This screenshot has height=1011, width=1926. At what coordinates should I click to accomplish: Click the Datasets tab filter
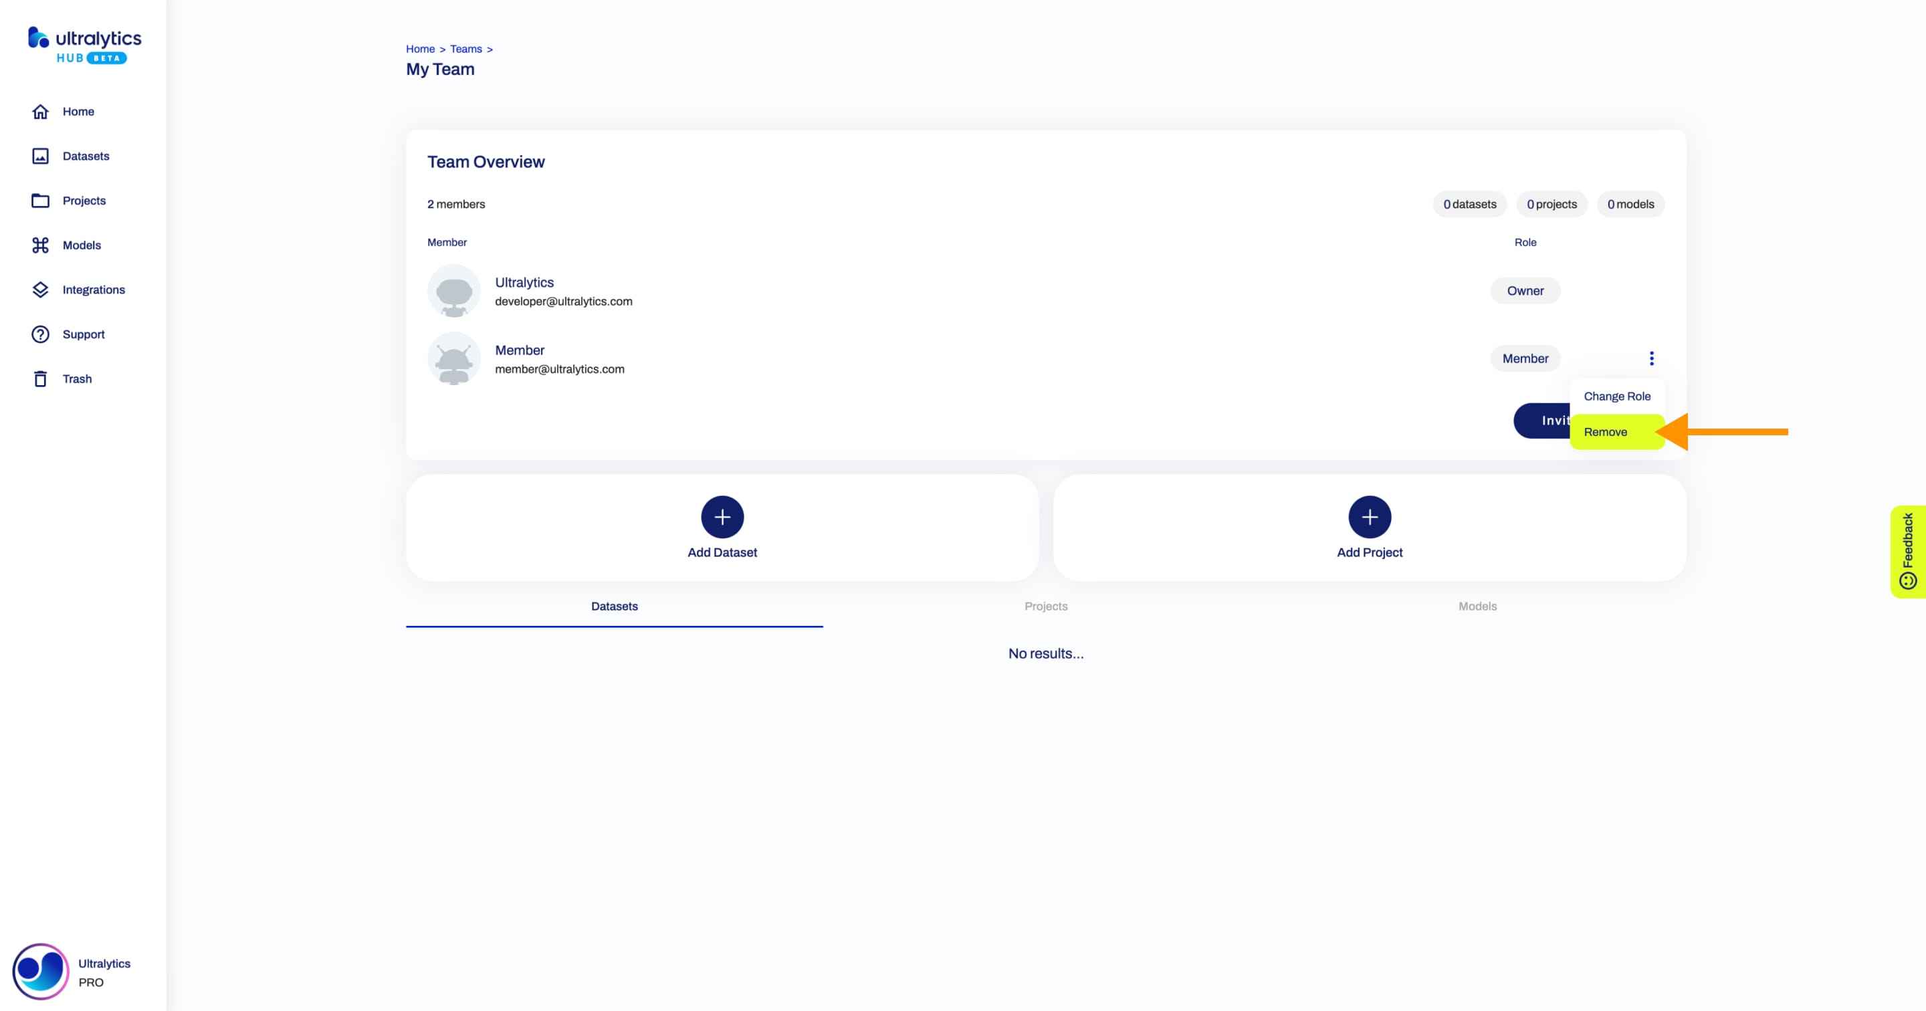click(614, 606)
